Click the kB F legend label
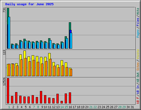The height and width of the screenshot is (110, 141). [x=138, y=100]
